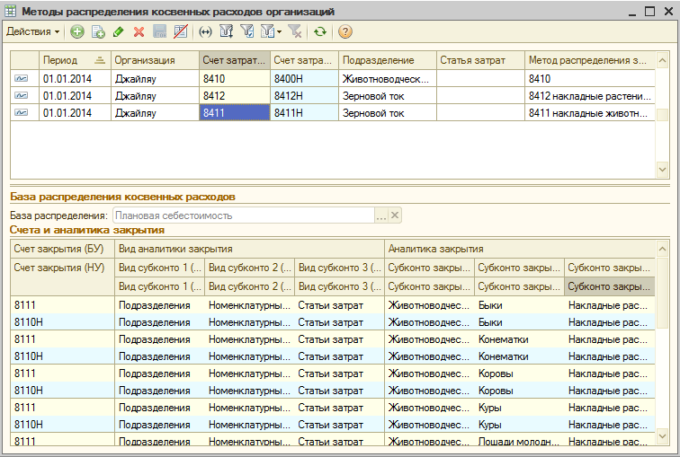This screenshot has width=680, height=457.
Task: Click the База распределения input field
Action: pos(243,215)
